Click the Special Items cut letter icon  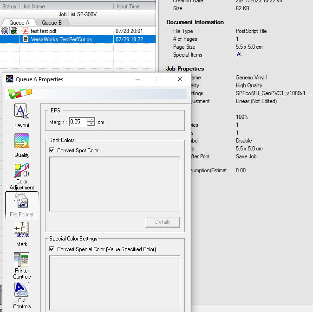[239, 54]
